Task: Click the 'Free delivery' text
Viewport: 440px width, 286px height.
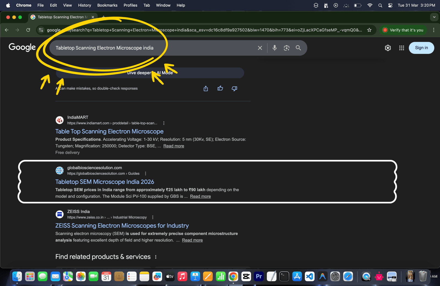Action: (x=67, y=152)
